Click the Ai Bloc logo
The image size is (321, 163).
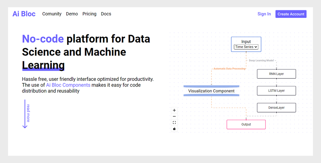24,14
